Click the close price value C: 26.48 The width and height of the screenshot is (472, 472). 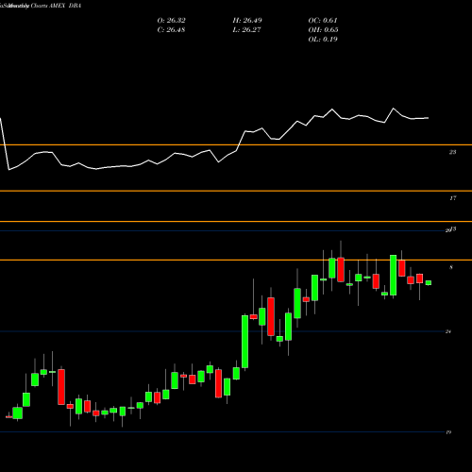click(x=171, y=30)
